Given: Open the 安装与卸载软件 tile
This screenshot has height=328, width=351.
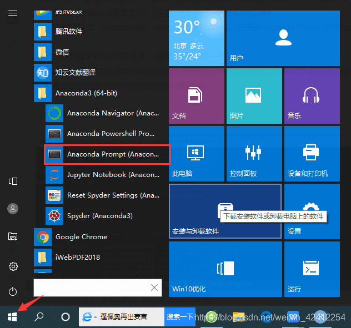Looking at the screenshot, I should click(225, 211).
